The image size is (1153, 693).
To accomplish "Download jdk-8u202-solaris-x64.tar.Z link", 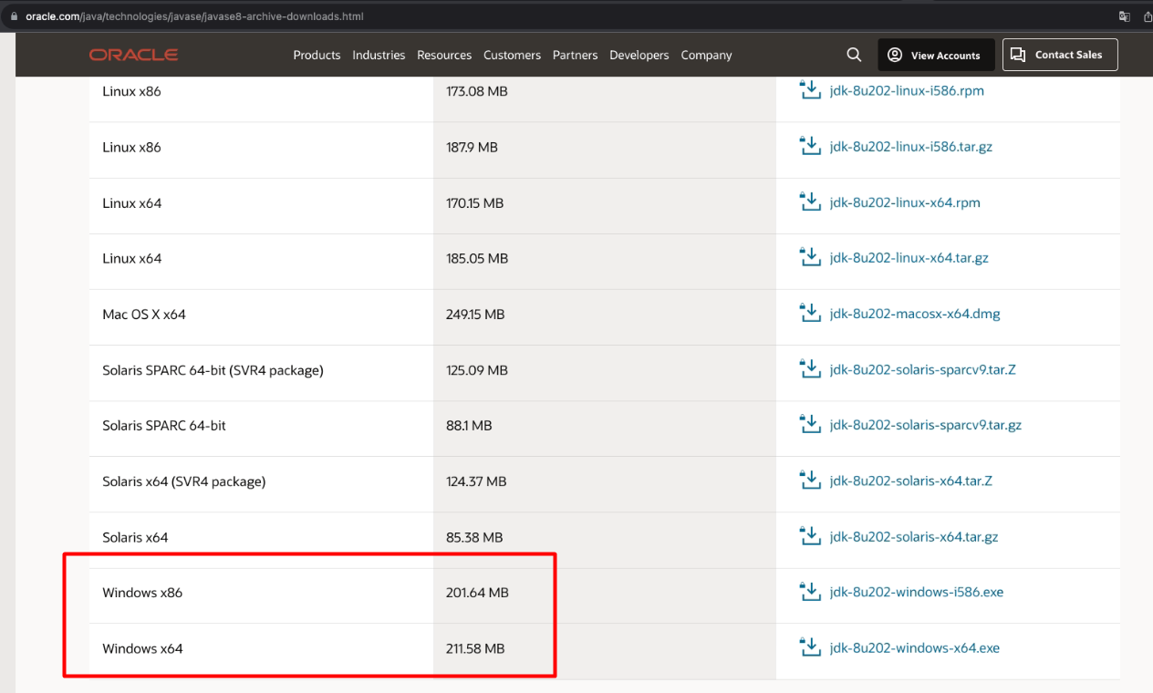I will 911,481.
